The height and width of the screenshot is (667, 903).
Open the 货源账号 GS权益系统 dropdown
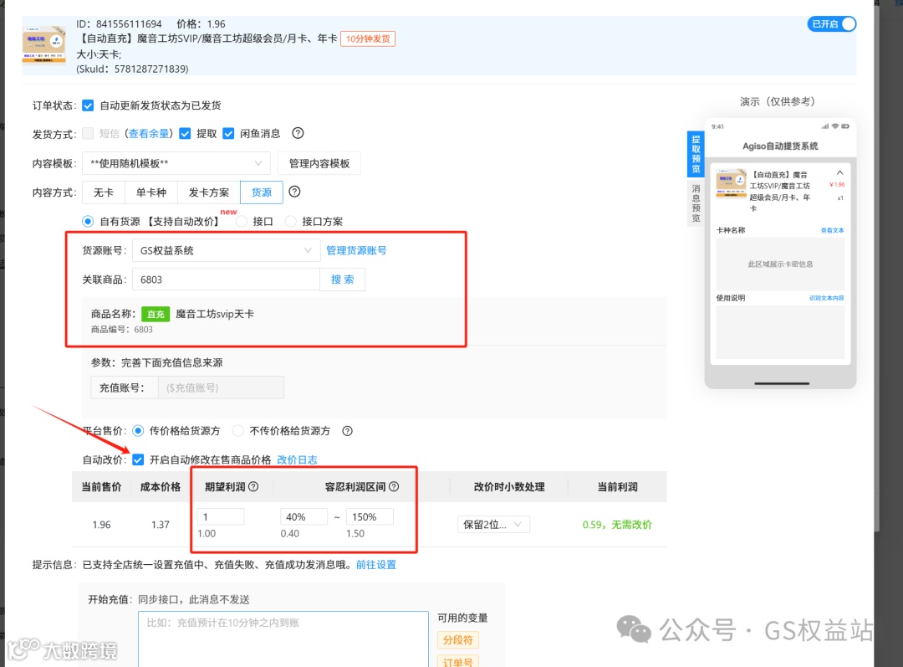226,250
